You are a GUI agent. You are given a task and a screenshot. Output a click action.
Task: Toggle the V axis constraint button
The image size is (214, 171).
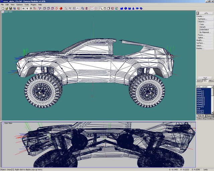(27, 8)
